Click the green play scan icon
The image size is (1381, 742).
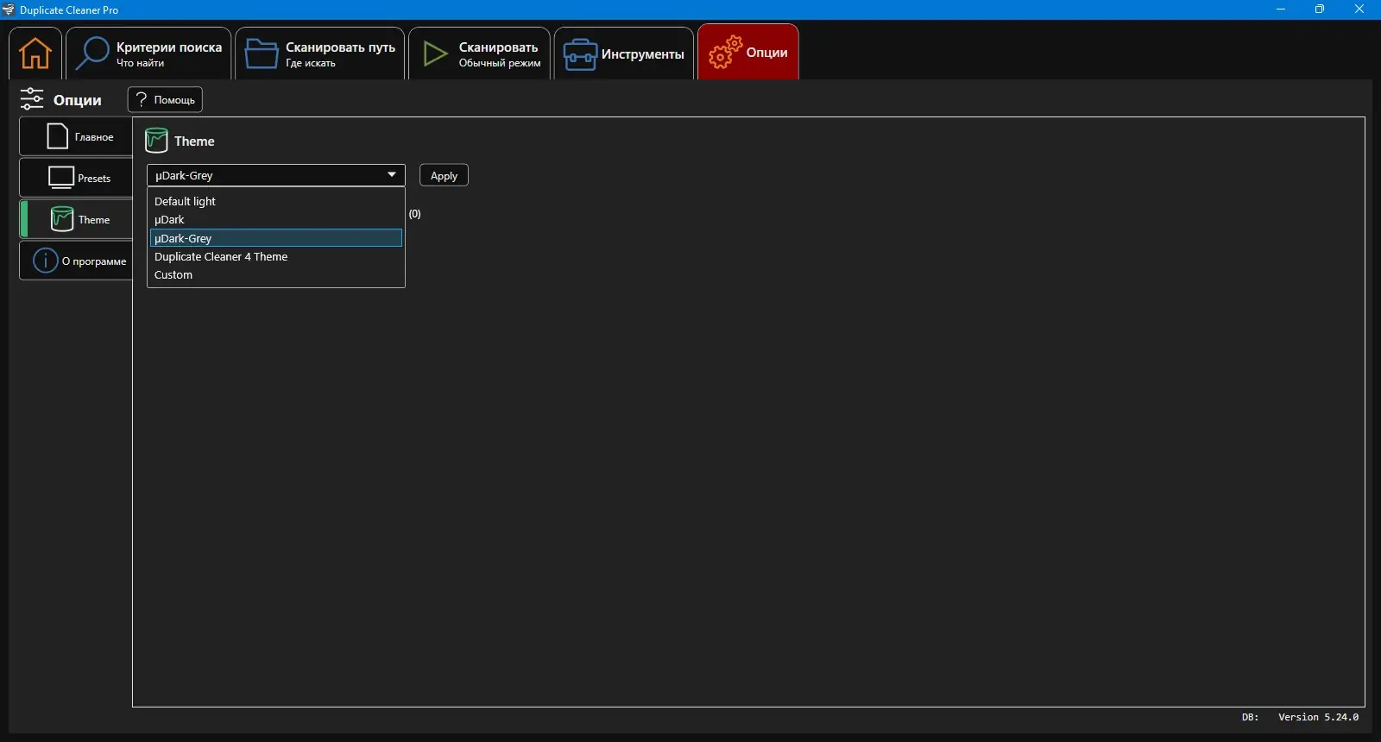click(x=435, y=53)
